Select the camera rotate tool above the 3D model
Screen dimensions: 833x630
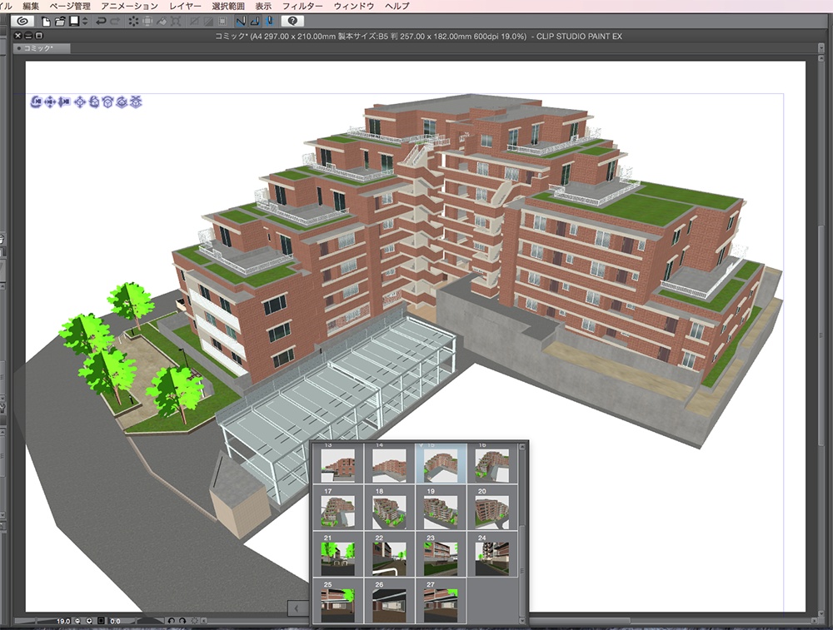tap(35, 102)
